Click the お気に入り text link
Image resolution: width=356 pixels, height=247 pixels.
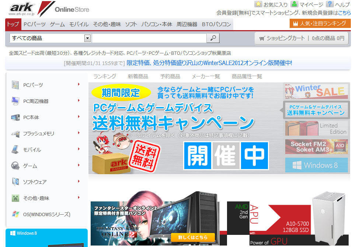point(275,4)
